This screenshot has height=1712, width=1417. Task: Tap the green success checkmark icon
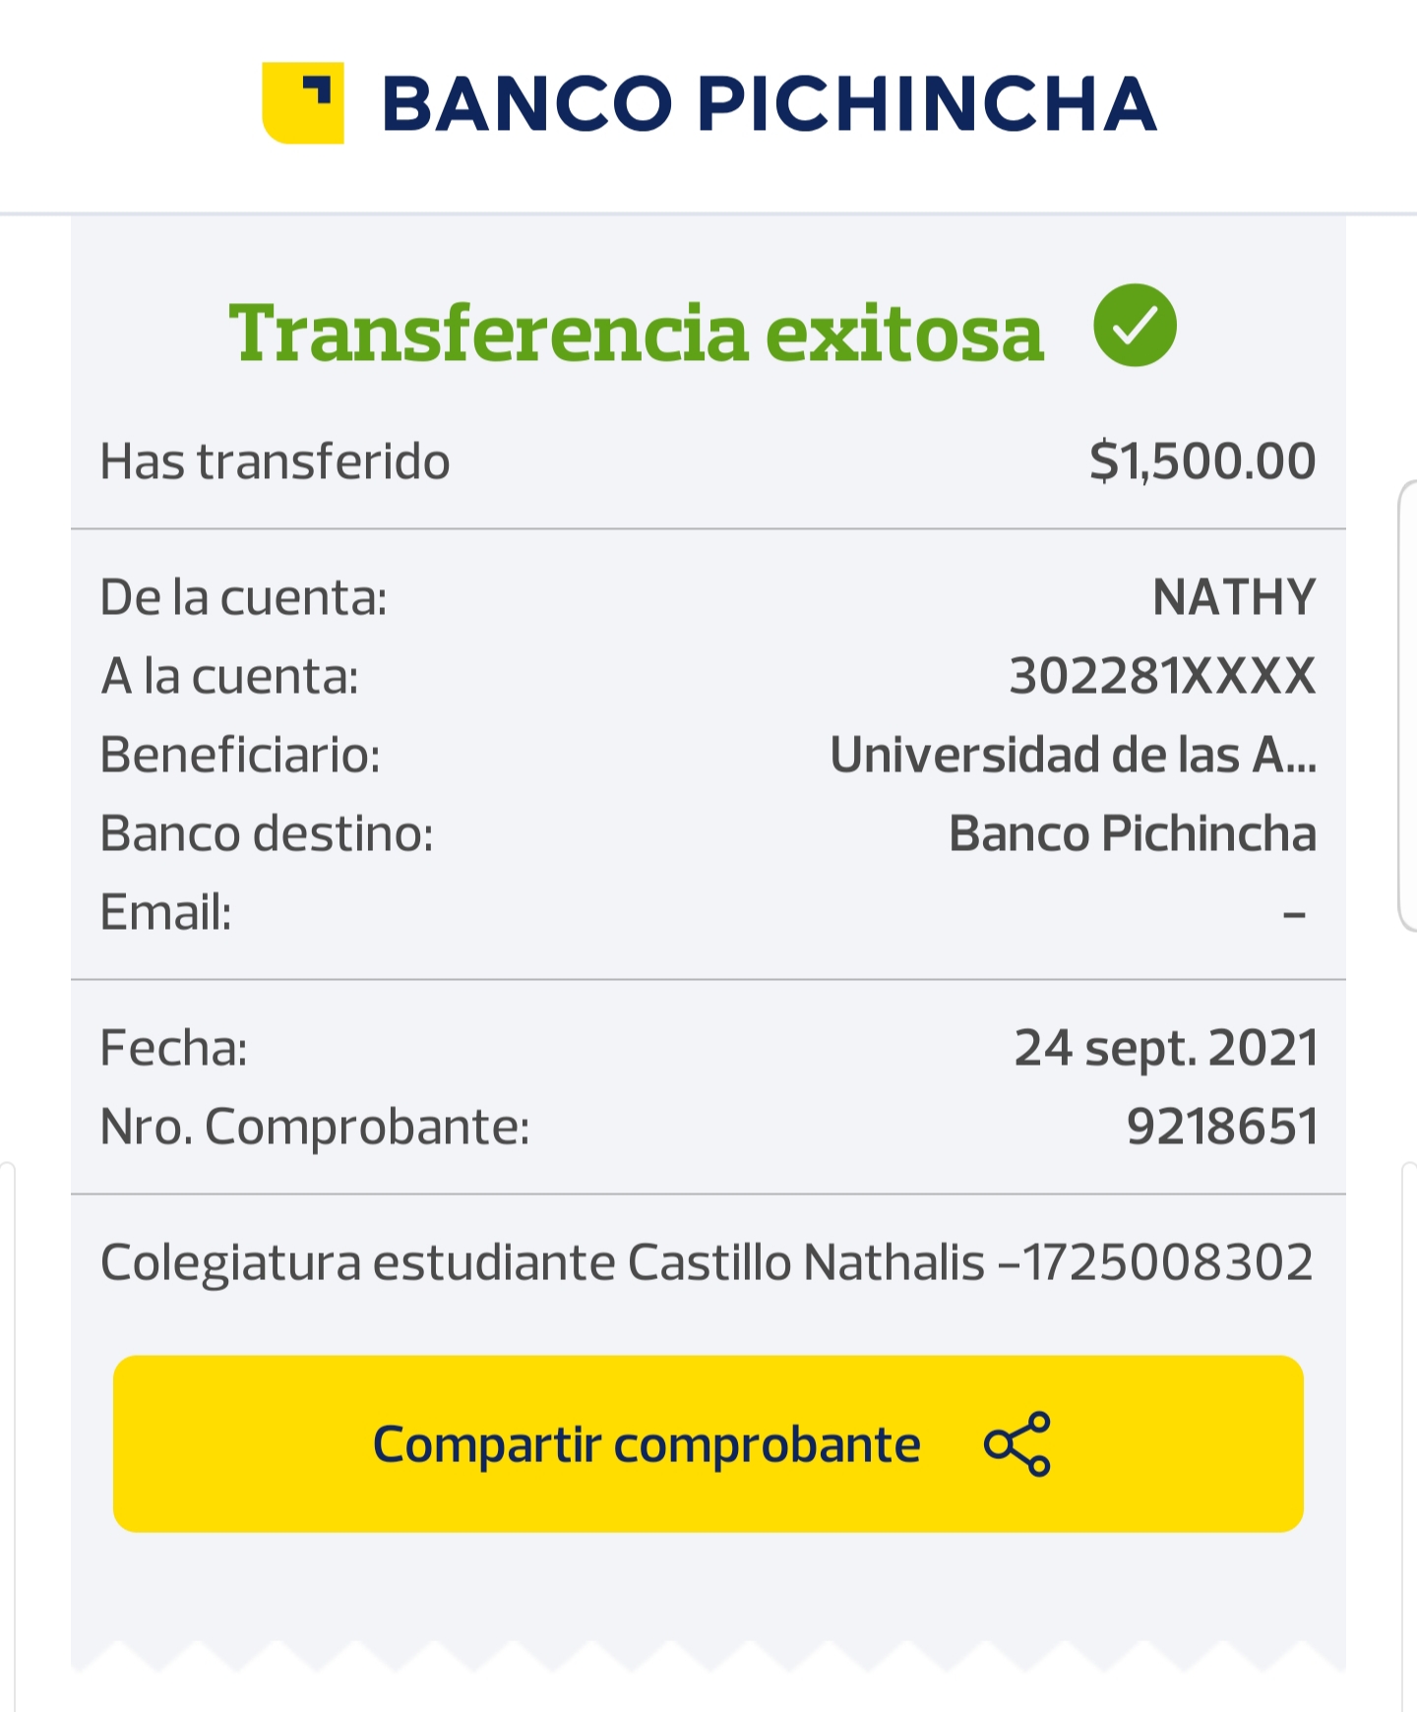click(1135, 326)
